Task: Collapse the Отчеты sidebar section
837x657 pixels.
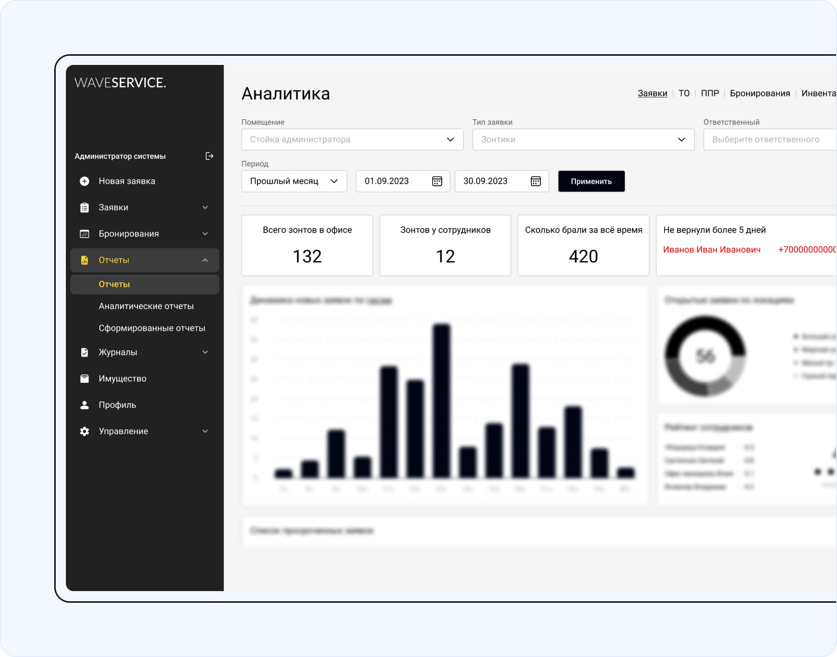Action: pos(205,260)
